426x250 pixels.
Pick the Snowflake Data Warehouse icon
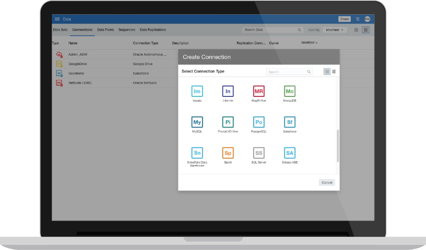[x=197, y=153]
